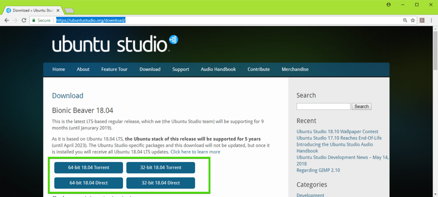Viewport: 438px width, 197px height.
Task: Click the Categories sidebar heading
Action: coord(312,184)
